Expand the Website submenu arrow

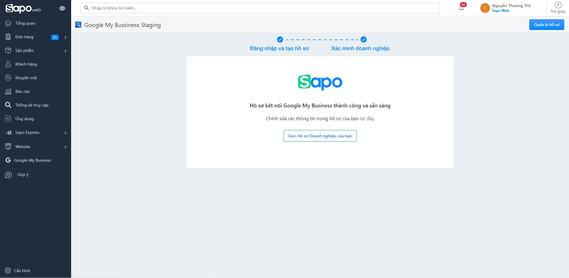(x=65, y=147)
